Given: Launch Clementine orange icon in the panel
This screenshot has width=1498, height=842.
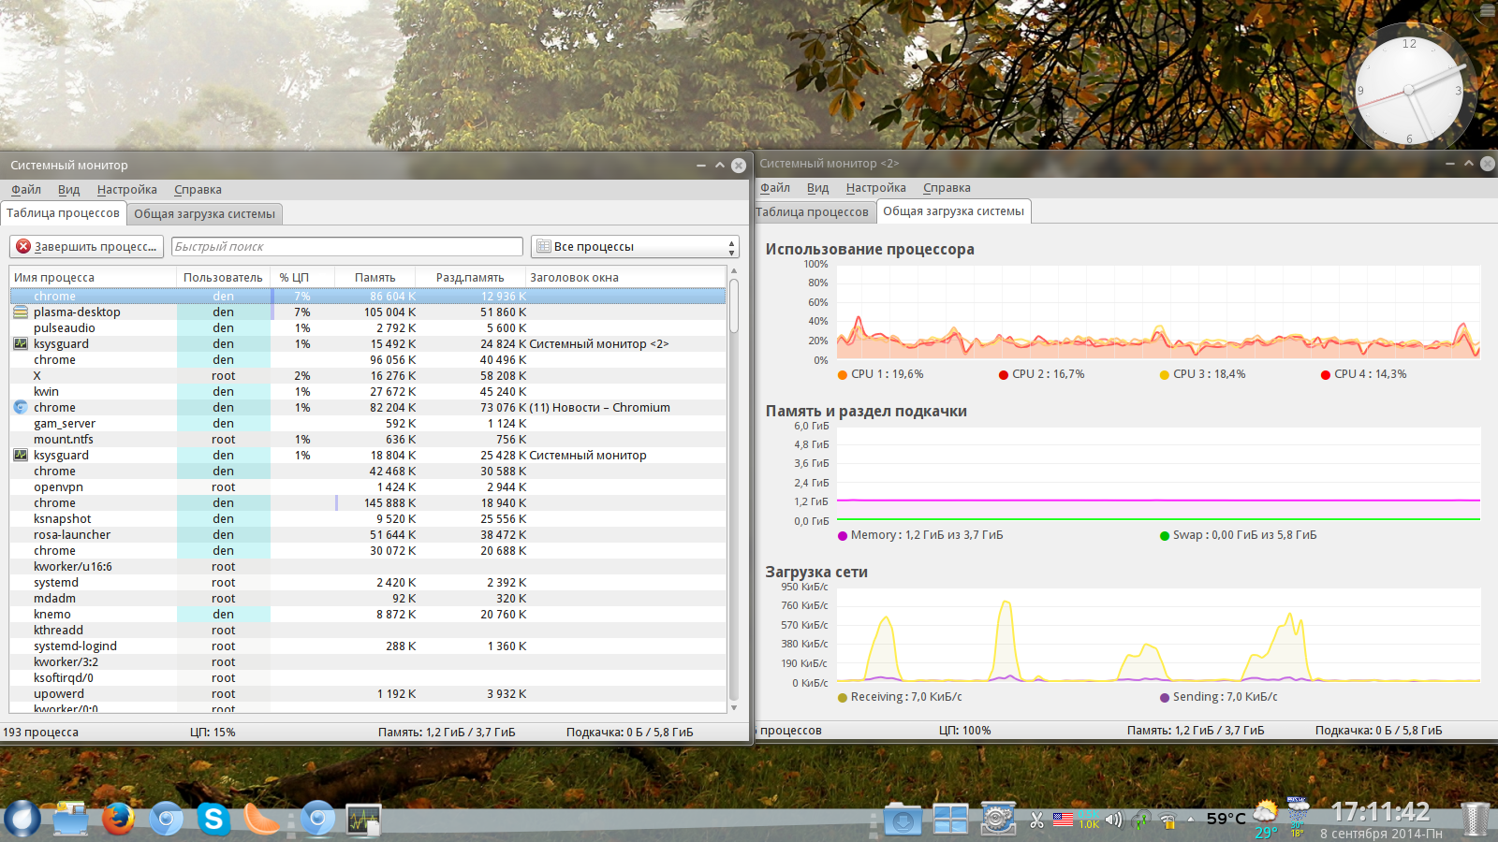Looking at the screenshot, I should point(261,820).
